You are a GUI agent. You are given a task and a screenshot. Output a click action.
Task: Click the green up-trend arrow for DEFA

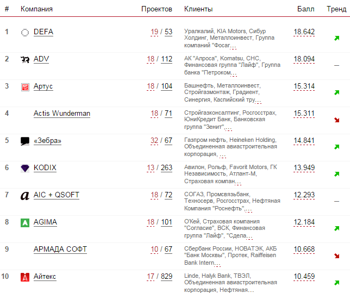point(337,38)
